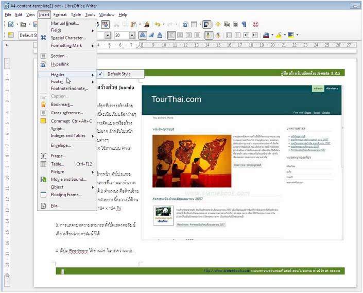
Task: Choose Floating Frame menu entry
Action: click(67, 195)
